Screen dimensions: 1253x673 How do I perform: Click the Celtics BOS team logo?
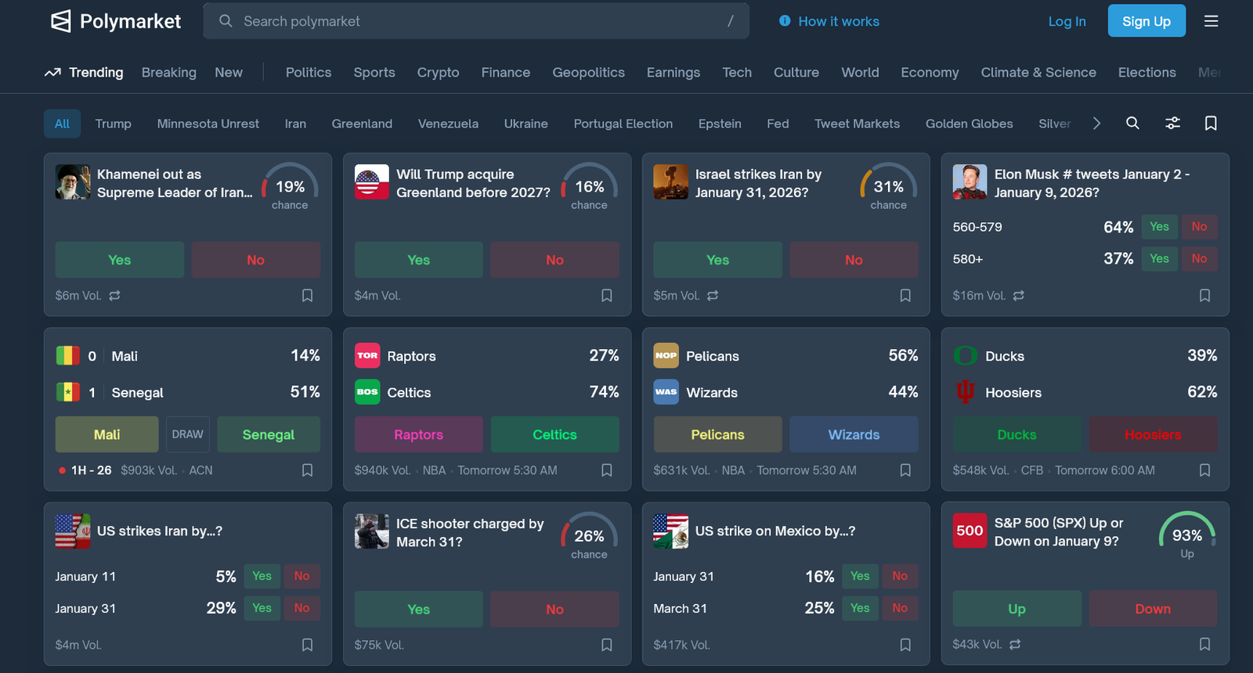click(x=367, y=392)
